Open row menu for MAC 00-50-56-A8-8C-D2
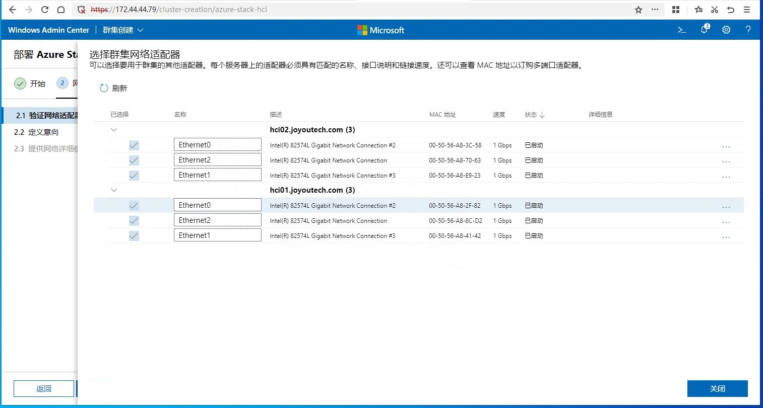The image size is (763, 408). tap(726, 221)
